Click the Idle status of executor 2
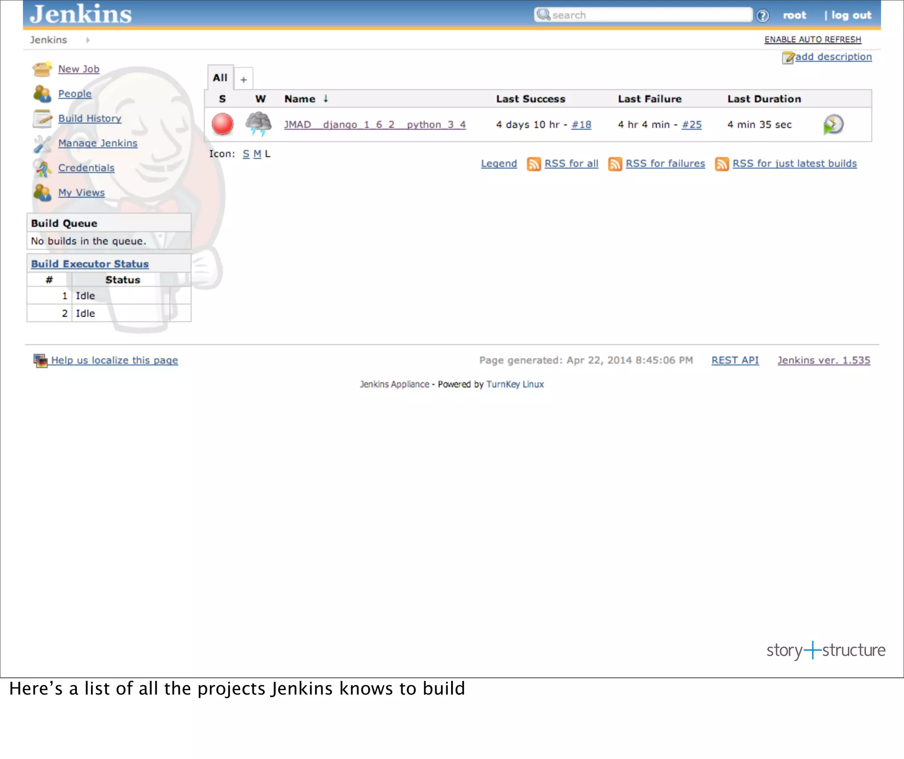The width and height of the screenshot is (904, 759). click(x=85, y=314)
